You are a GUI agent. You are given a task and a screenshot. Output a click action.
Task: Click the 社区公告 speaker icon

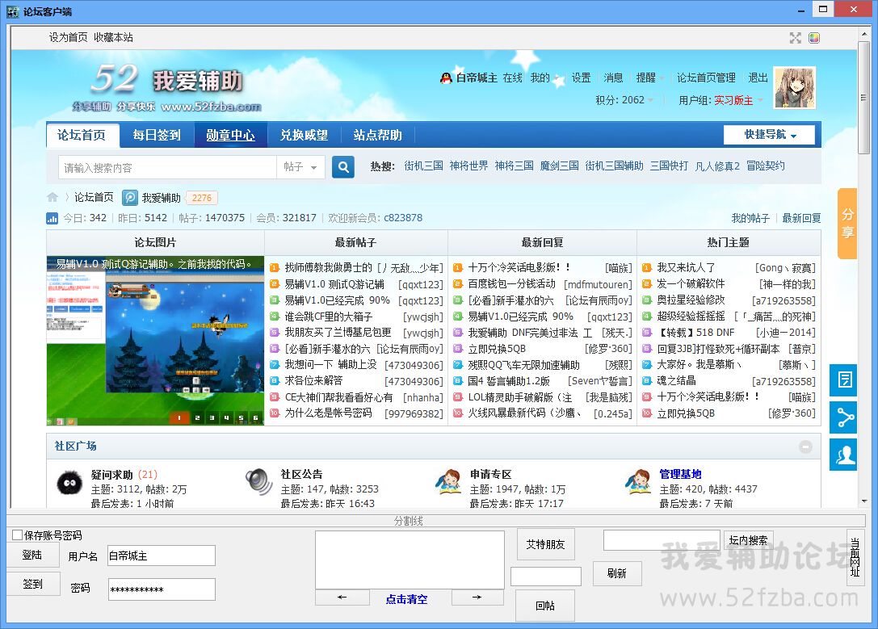pos(258,481)
